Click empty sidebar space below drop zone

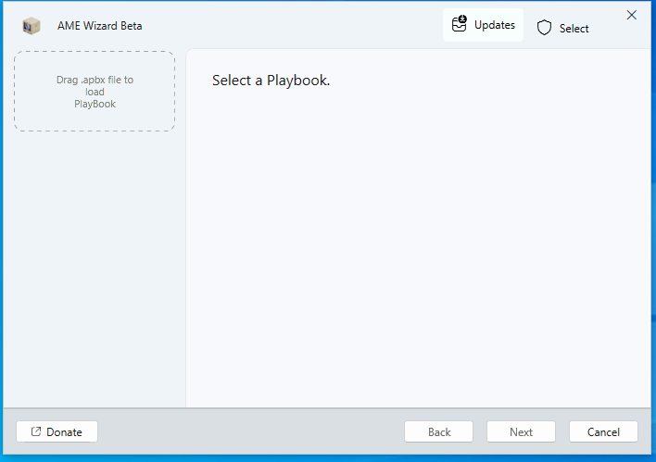[x=95, y=268]
